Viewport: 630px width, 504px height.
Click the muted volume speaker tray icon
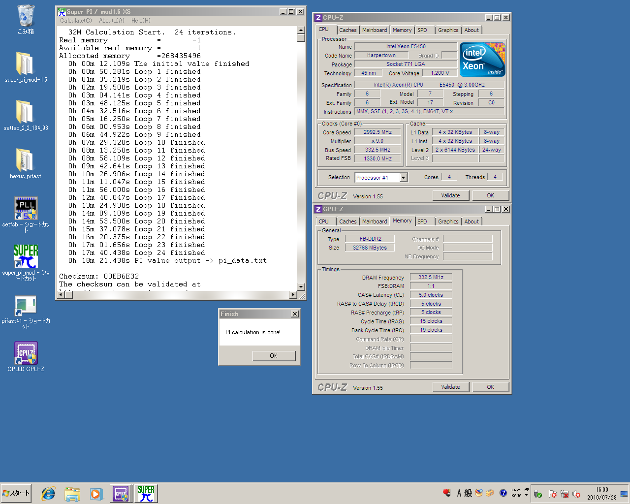pyautogui.click(x=576, y=494)
